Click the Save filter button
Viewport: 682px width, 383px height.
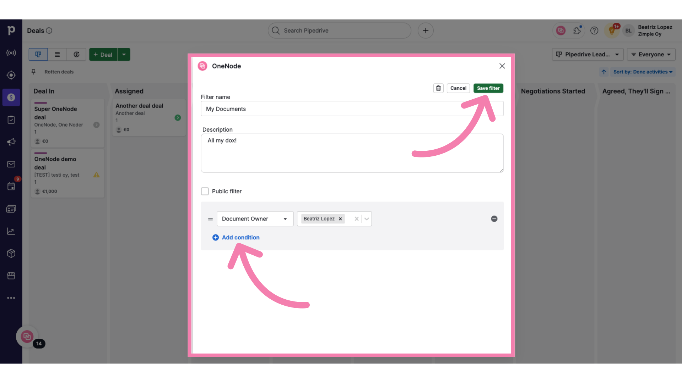click(488, 88)
